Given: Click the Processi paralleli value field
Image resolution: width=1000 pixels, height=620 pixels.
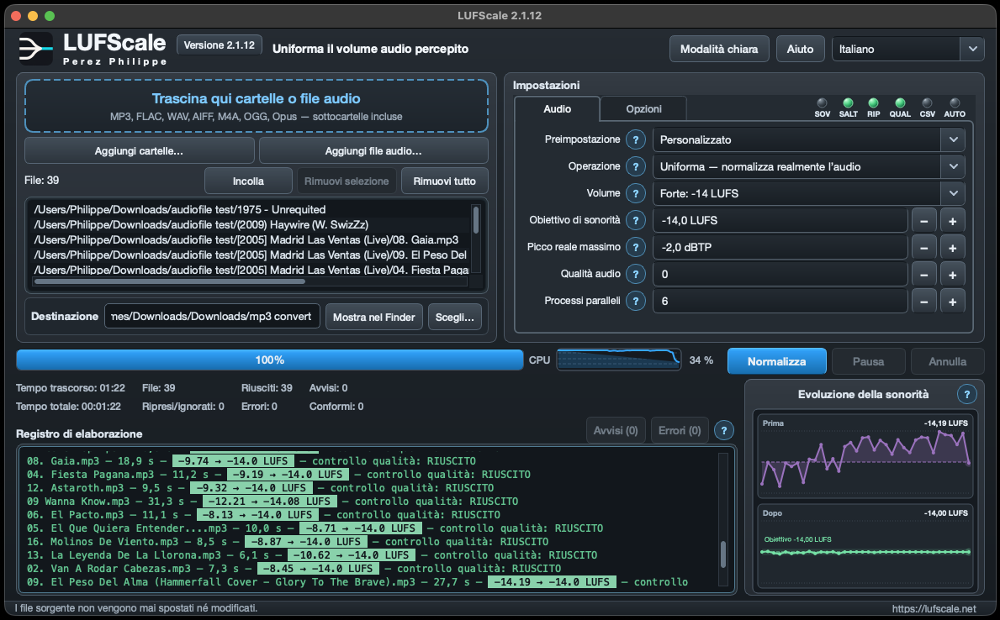Looking at the screenshot, I should coord(780,301).
